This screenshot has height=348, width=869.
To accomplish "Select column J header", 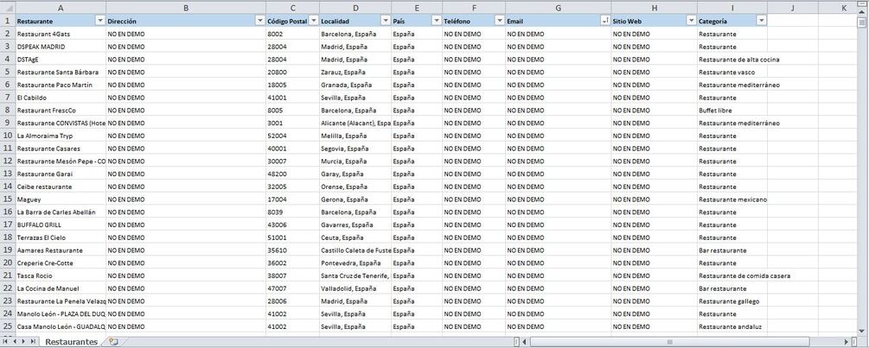I will [793, 8].
